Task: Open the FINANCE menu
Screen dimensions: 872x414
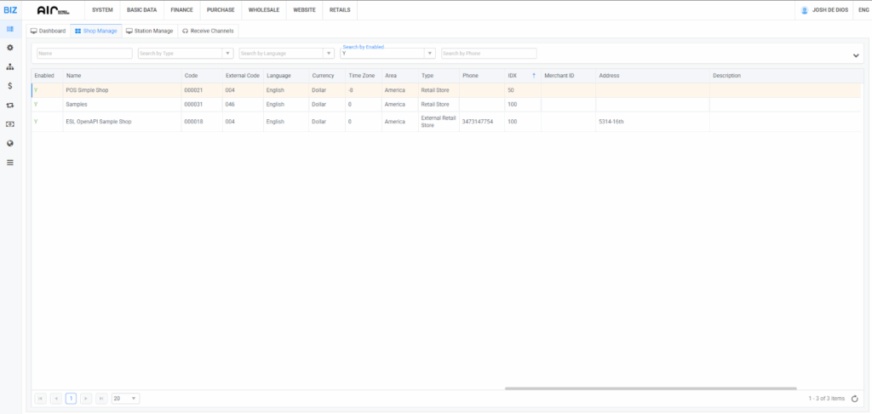Action: click(x=181, y=9)
